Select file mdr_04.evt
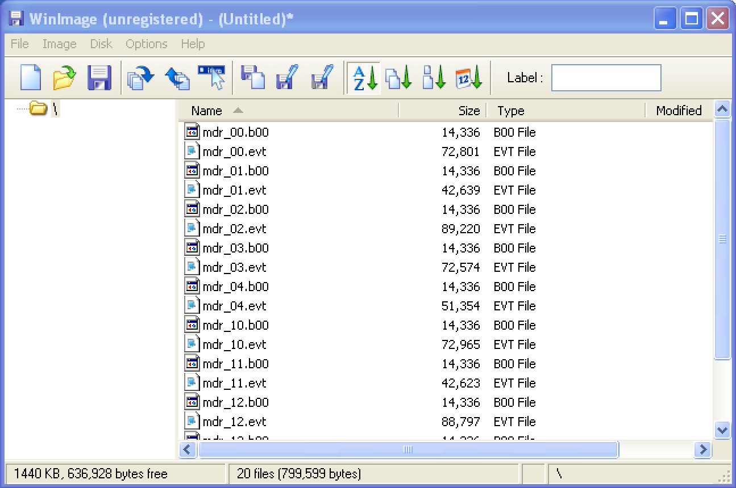Screen dimensions: 736x488 pos(234,306)
